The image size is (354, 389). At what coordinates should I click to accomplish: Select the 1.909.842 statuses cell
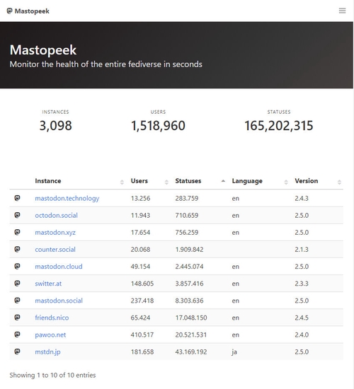tap(189, 250)
